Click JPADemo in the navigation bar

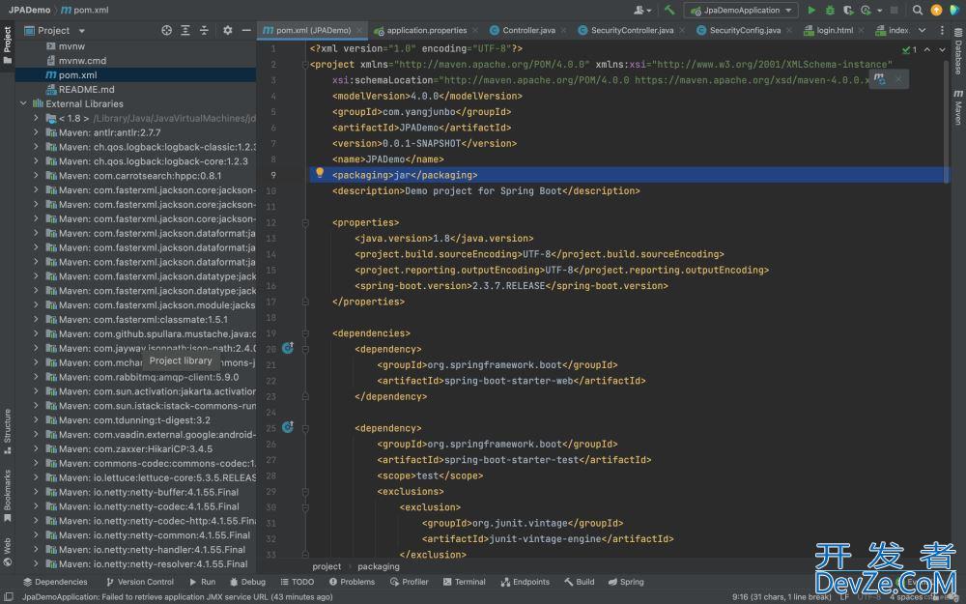[29, 10]
